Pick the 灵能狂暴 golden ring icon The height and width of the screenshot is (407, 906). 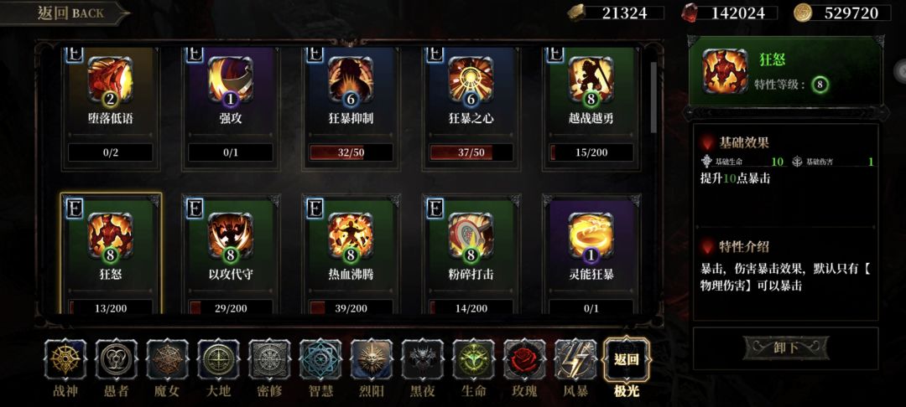point(591,235)
